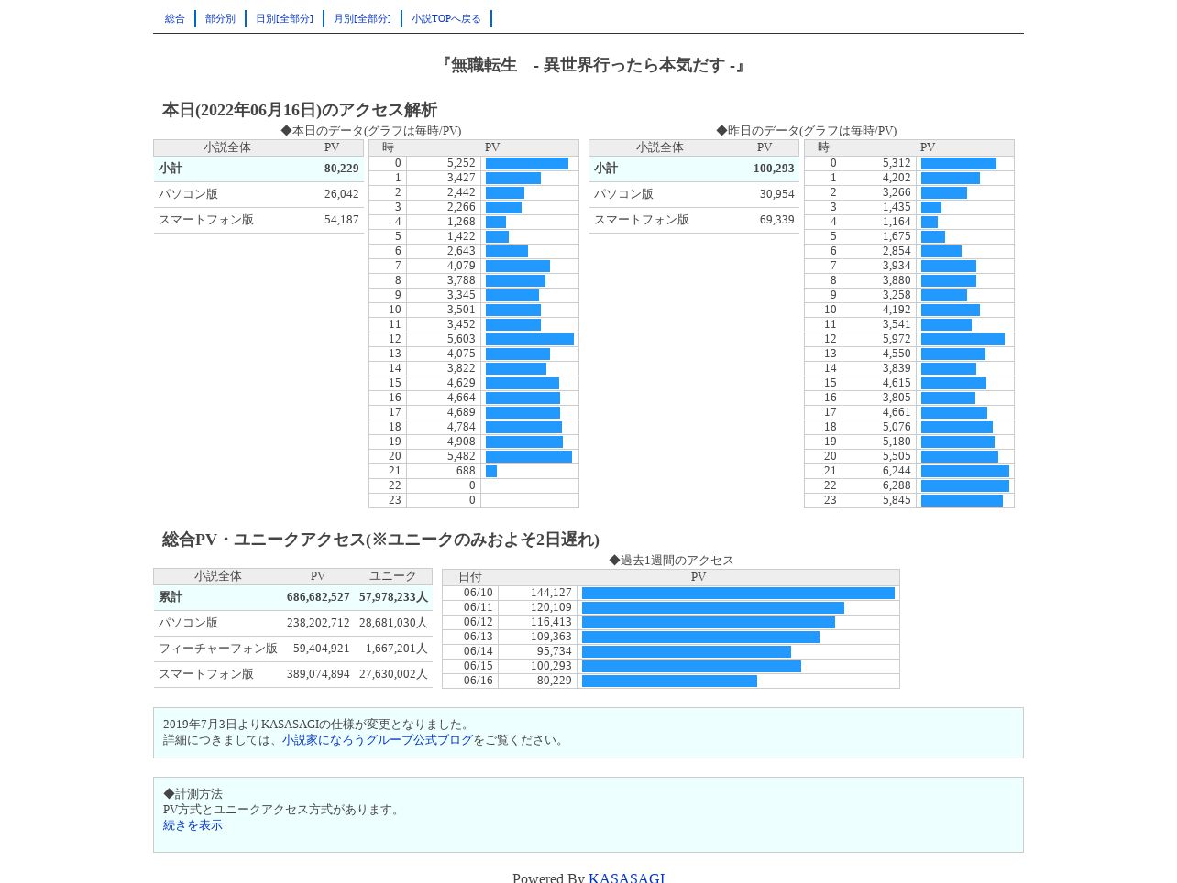
Task: Open 小説家になろうグループ公式ブログ link
Action: 378,740
